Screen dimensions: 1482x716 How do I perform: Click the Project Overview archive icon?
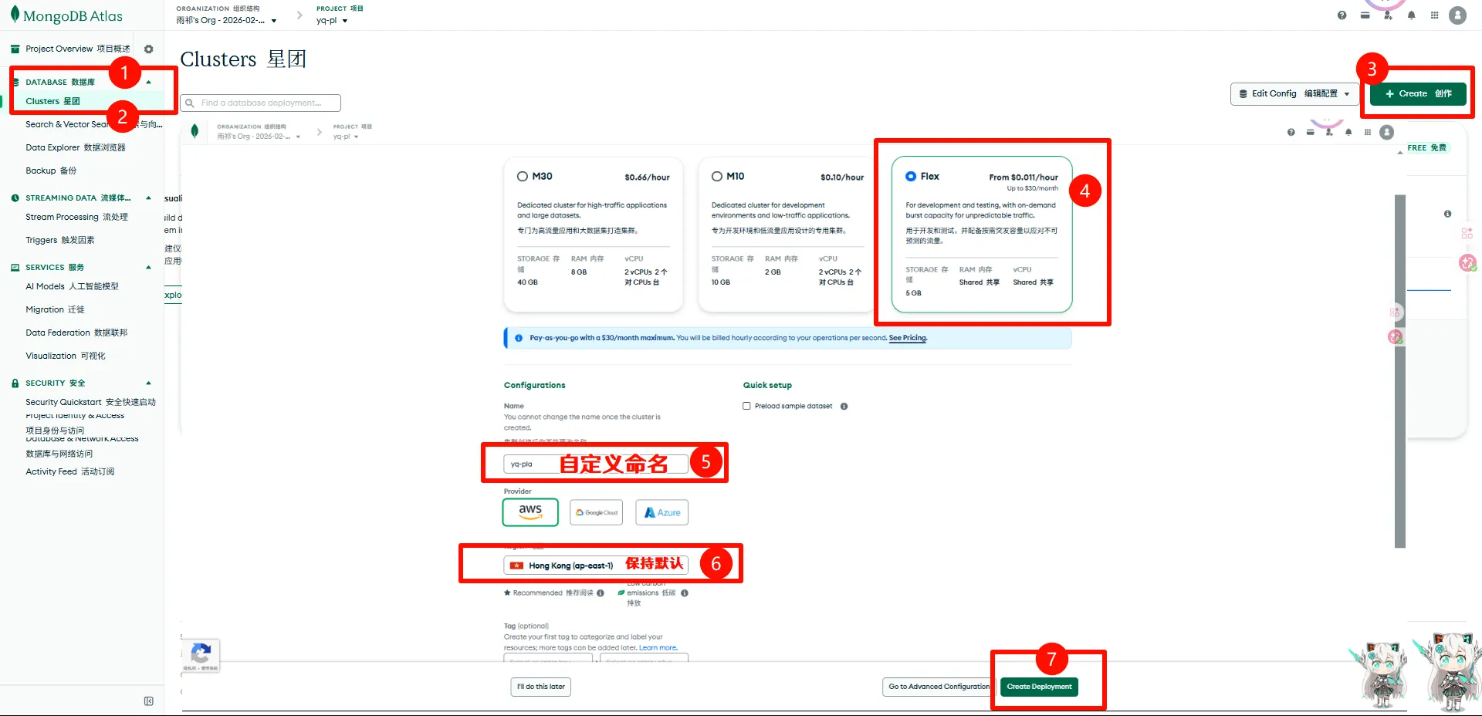15,49
